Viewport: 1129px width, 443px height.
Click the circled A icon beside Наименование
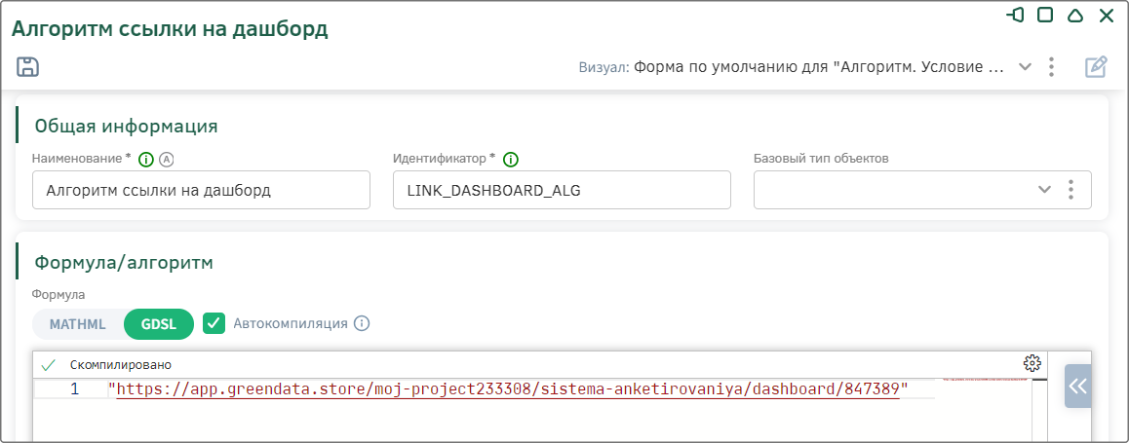(167, 160)
